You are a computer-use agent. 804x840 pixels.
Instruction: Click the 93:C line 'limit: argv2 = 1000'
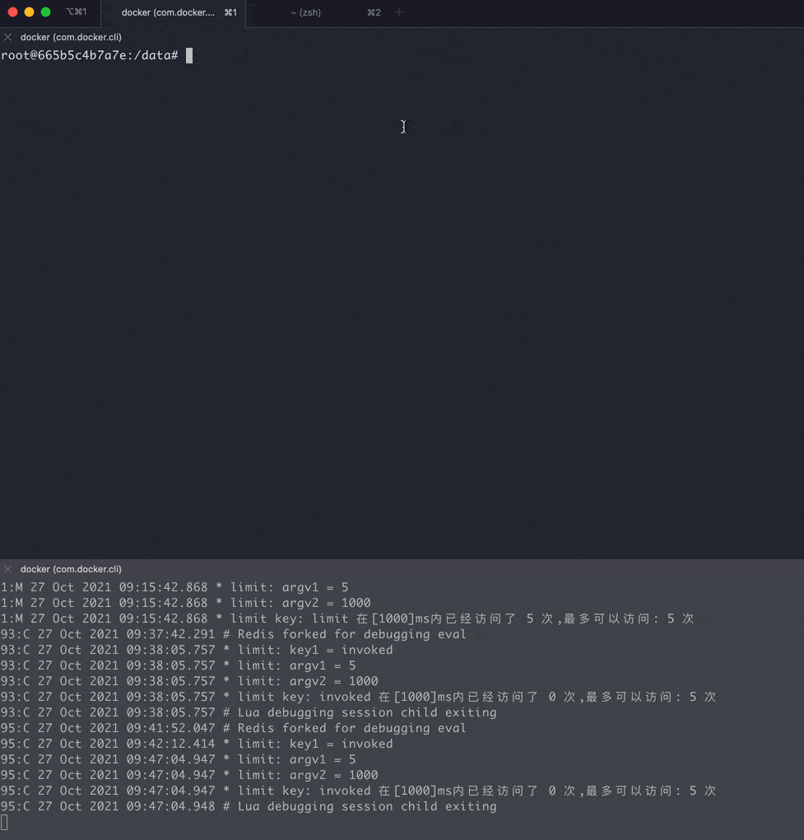coord(189,681)
